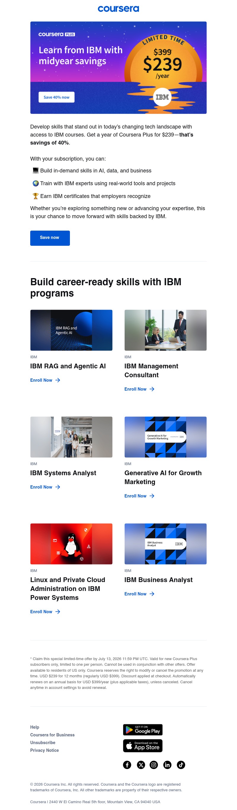Click the laptop emoji beside Build in-demand skills

(36, 170)
